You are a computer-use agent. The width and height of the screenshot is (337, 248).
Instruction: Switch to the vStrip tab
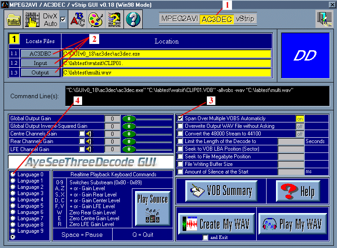point(245,19)
